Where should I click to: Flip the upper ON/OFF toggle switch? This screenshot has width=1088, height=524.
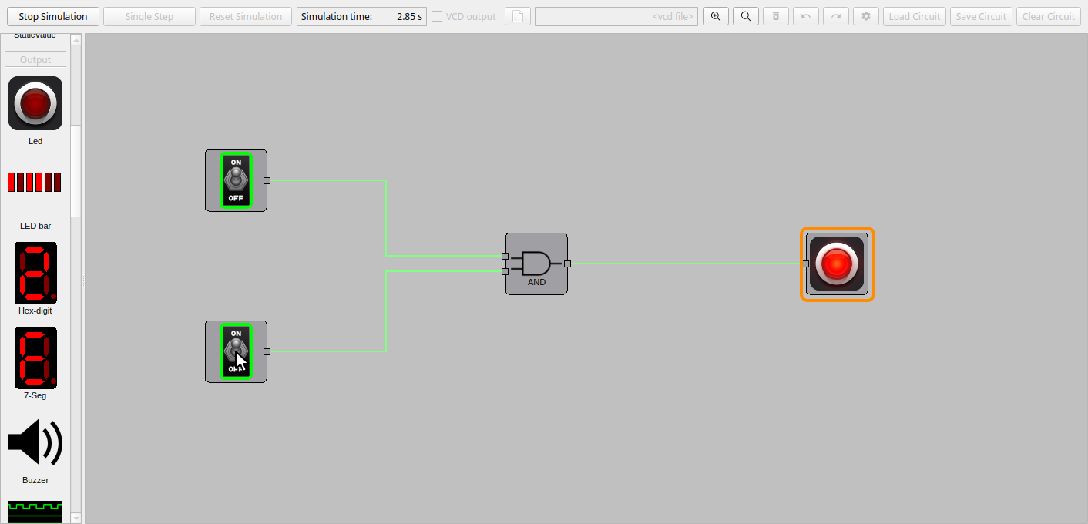(236, 180)
